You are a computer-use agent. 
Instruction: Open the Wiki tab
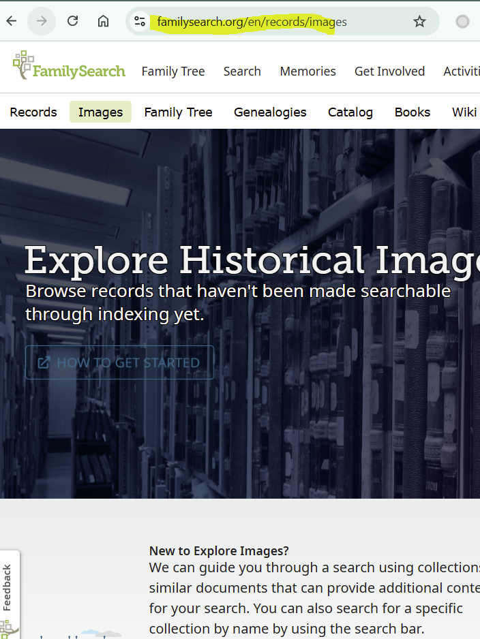pyautogui.click(x=464, y=112)
